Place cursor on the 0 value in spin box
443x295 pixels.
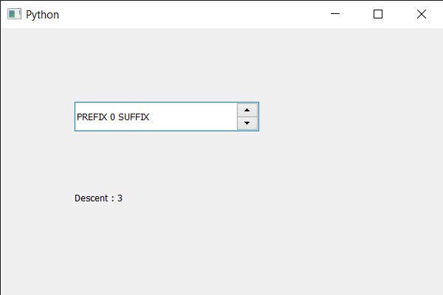point(112,117)
